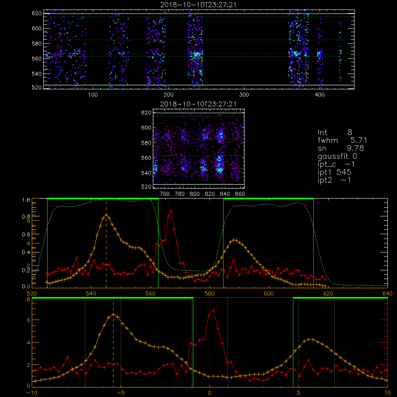The image size is (397, 397).
Task: Click y-axis label 8 on the bottom plot
Action: (x=28, y=299)
